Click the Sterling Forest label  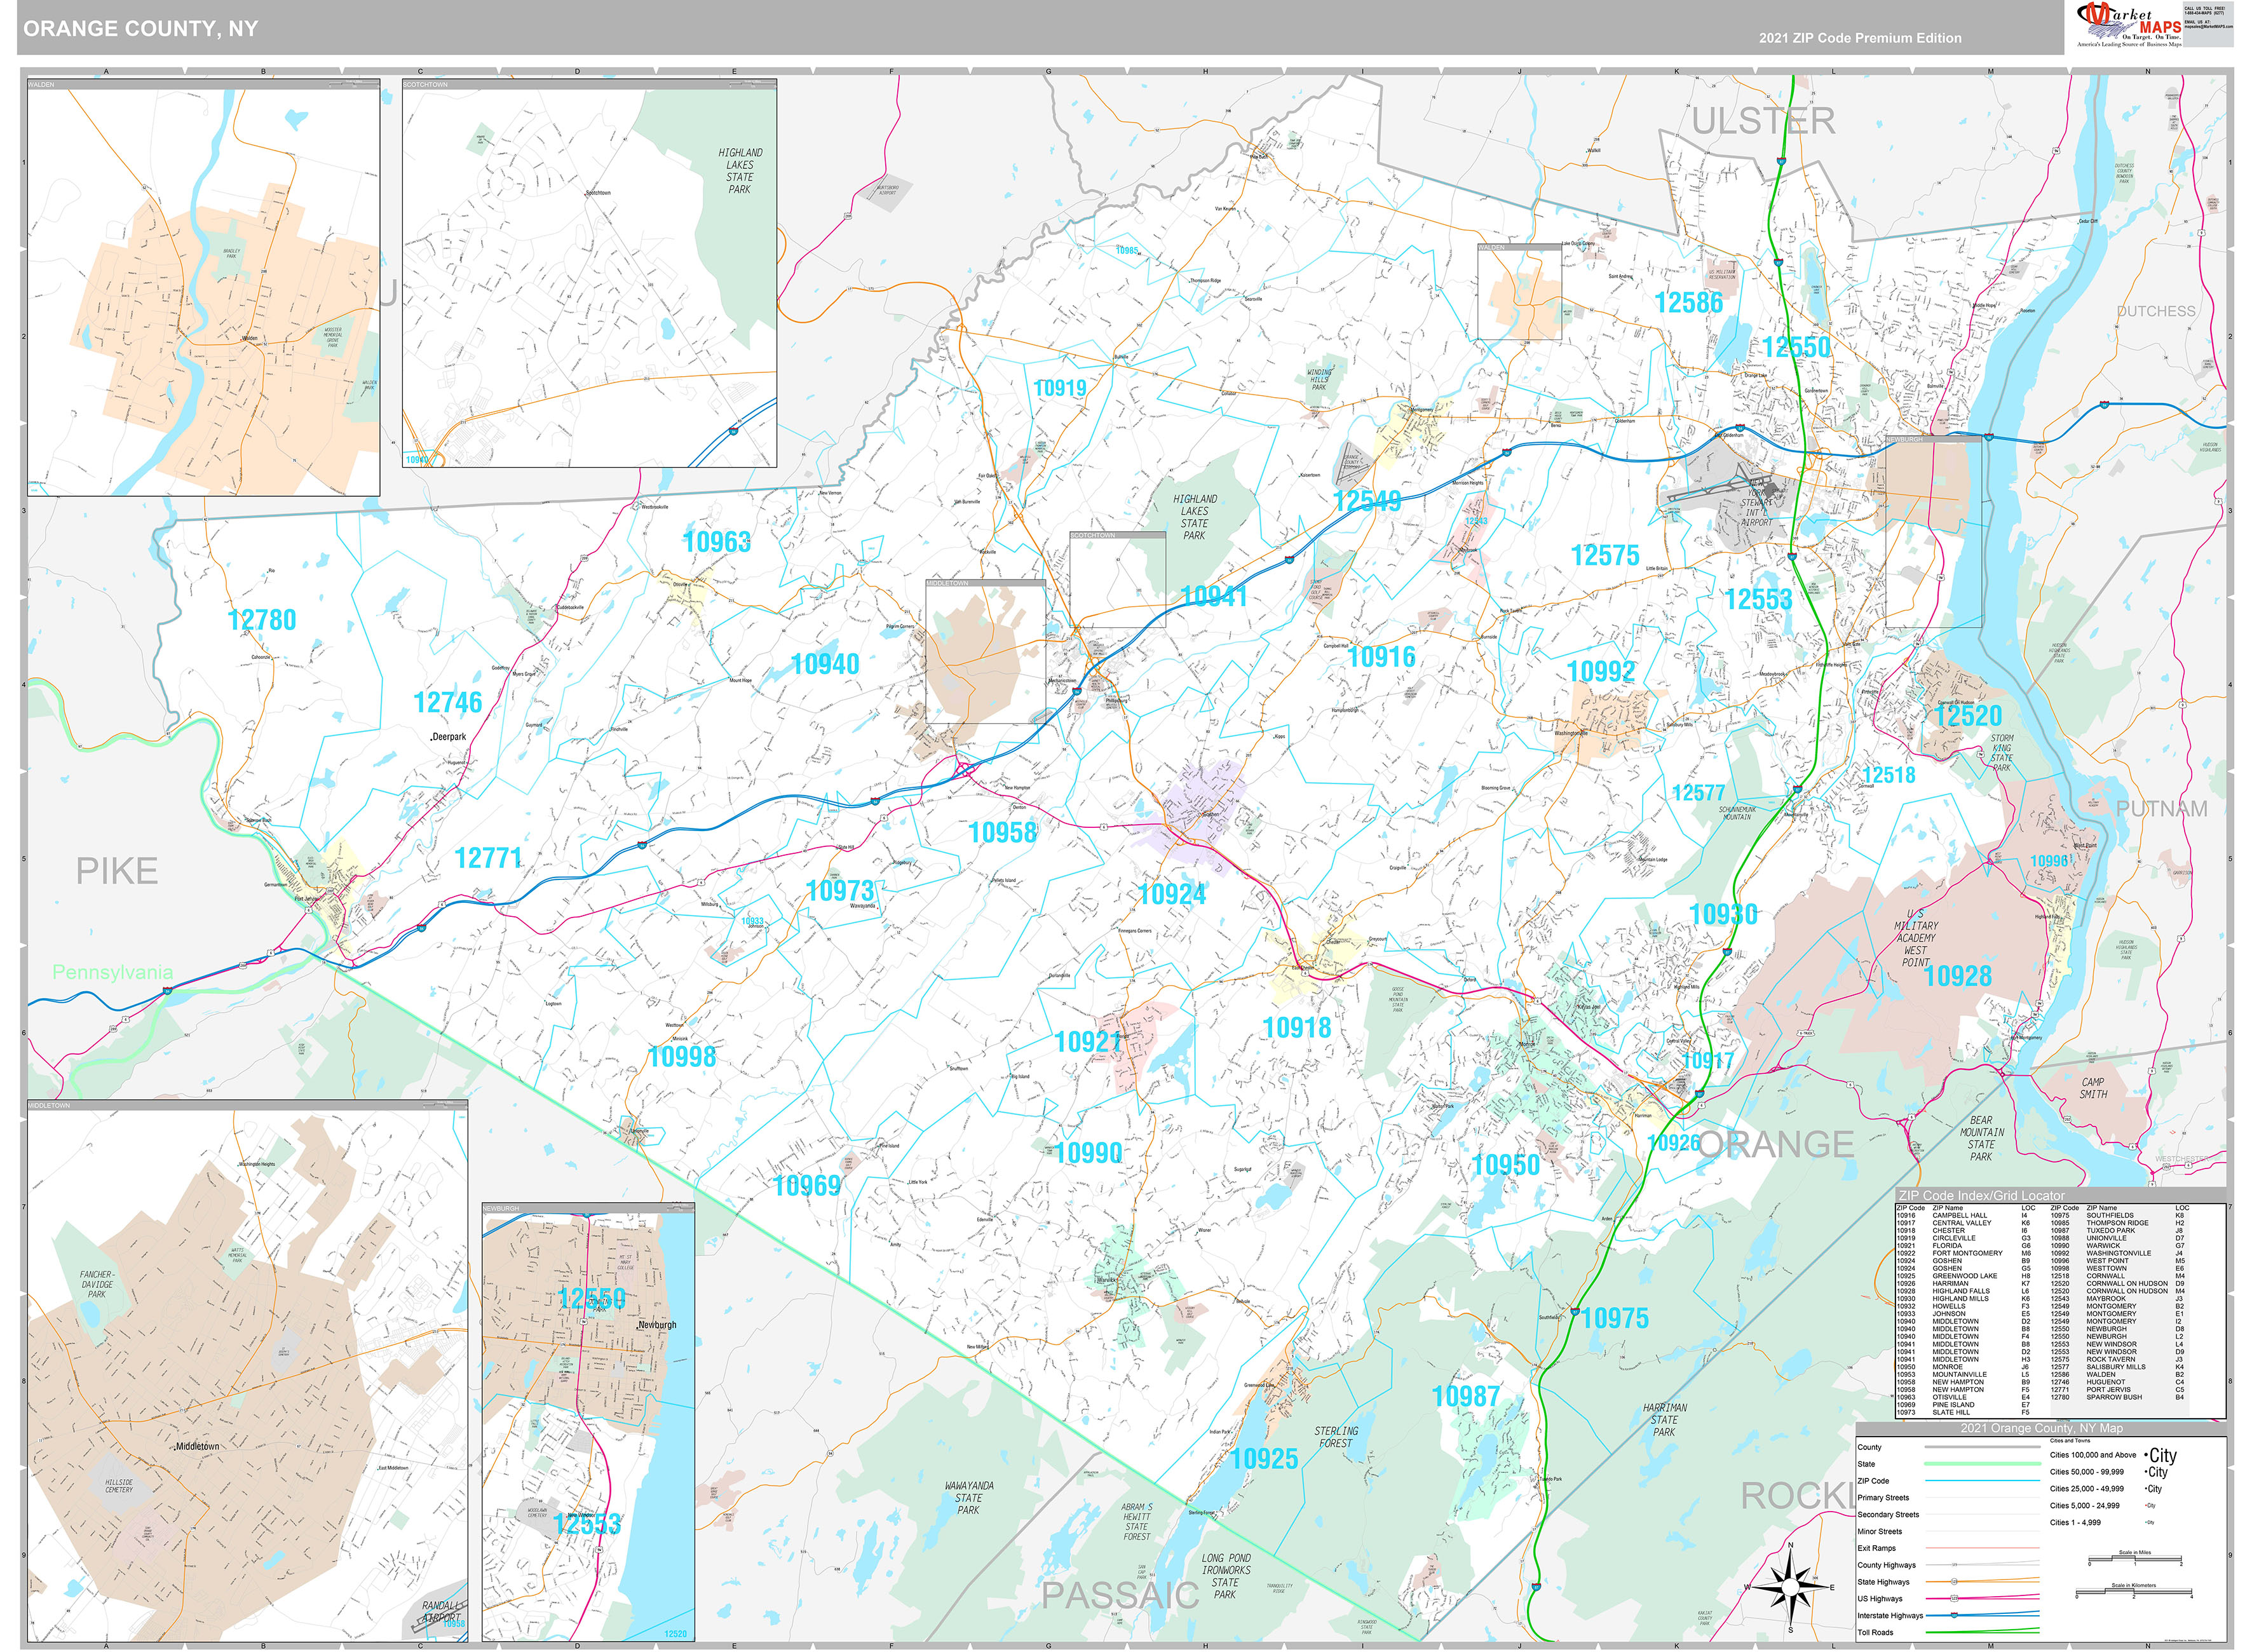[1336, 1437]
